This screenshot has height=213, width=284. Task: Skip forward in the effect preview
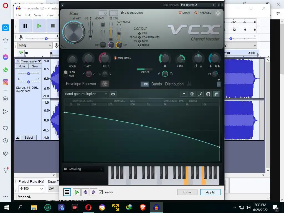[x=93, y=192]
